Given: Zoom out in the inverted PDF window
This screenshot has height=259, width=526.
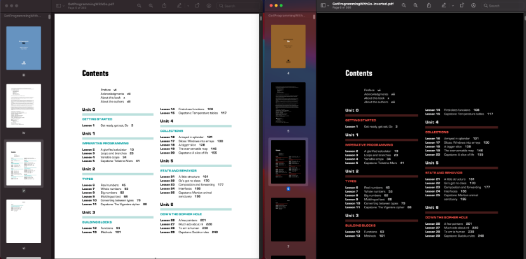Looking at the screenshot, I should 404,5.
